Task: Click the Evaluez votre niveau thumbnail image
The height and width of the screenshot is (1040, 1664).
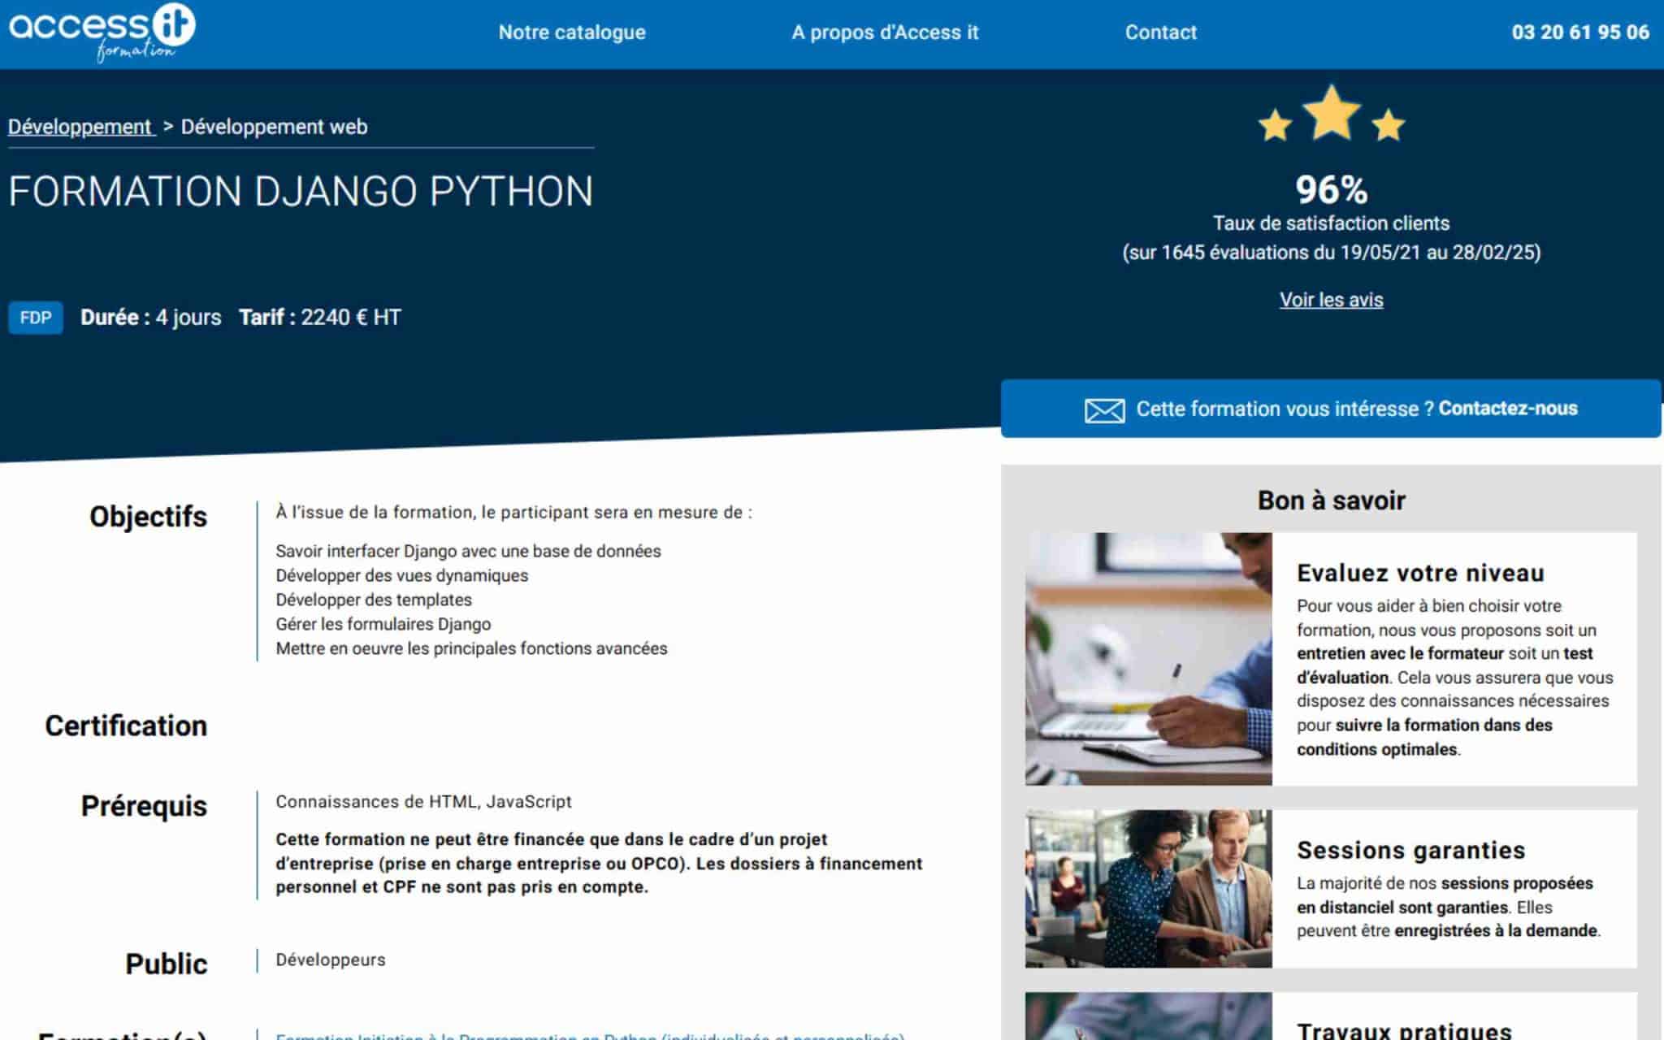Action: (1148, 659)
